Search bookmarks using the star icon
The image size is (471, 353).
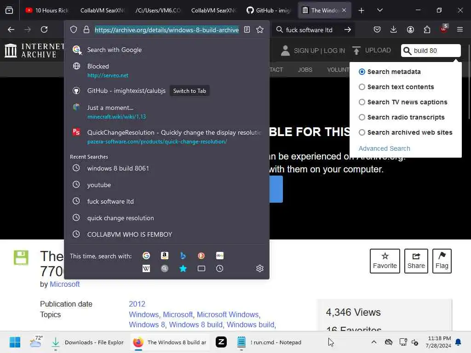click(183, 268)
